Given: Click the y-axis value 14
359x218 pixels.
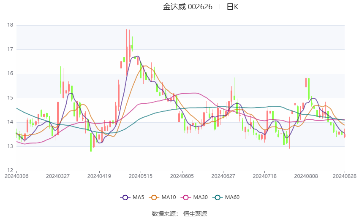Looking at the screenshot, I should tap(10, 122).
